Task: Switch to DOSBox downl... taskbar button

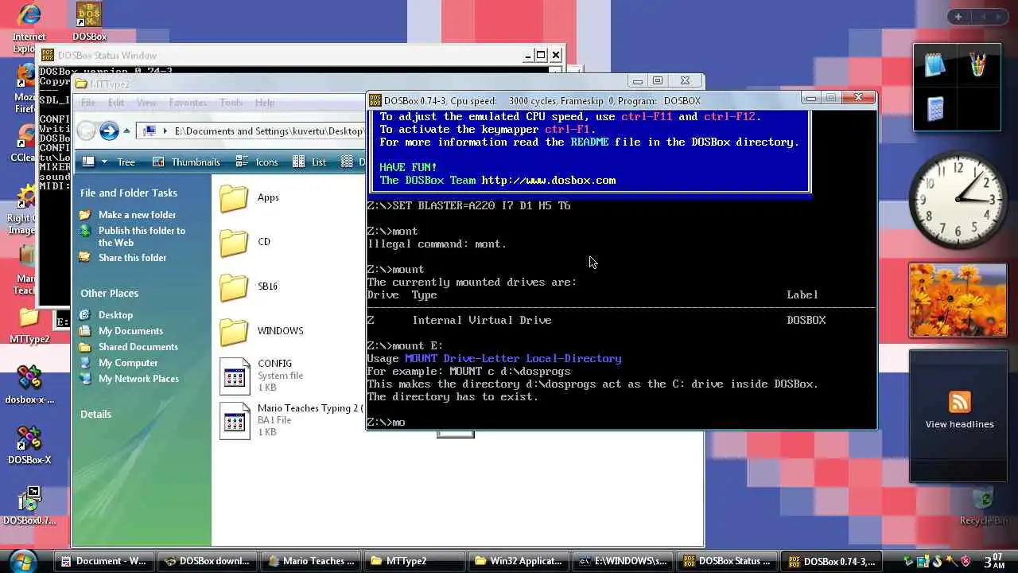Action: point(207,561)
